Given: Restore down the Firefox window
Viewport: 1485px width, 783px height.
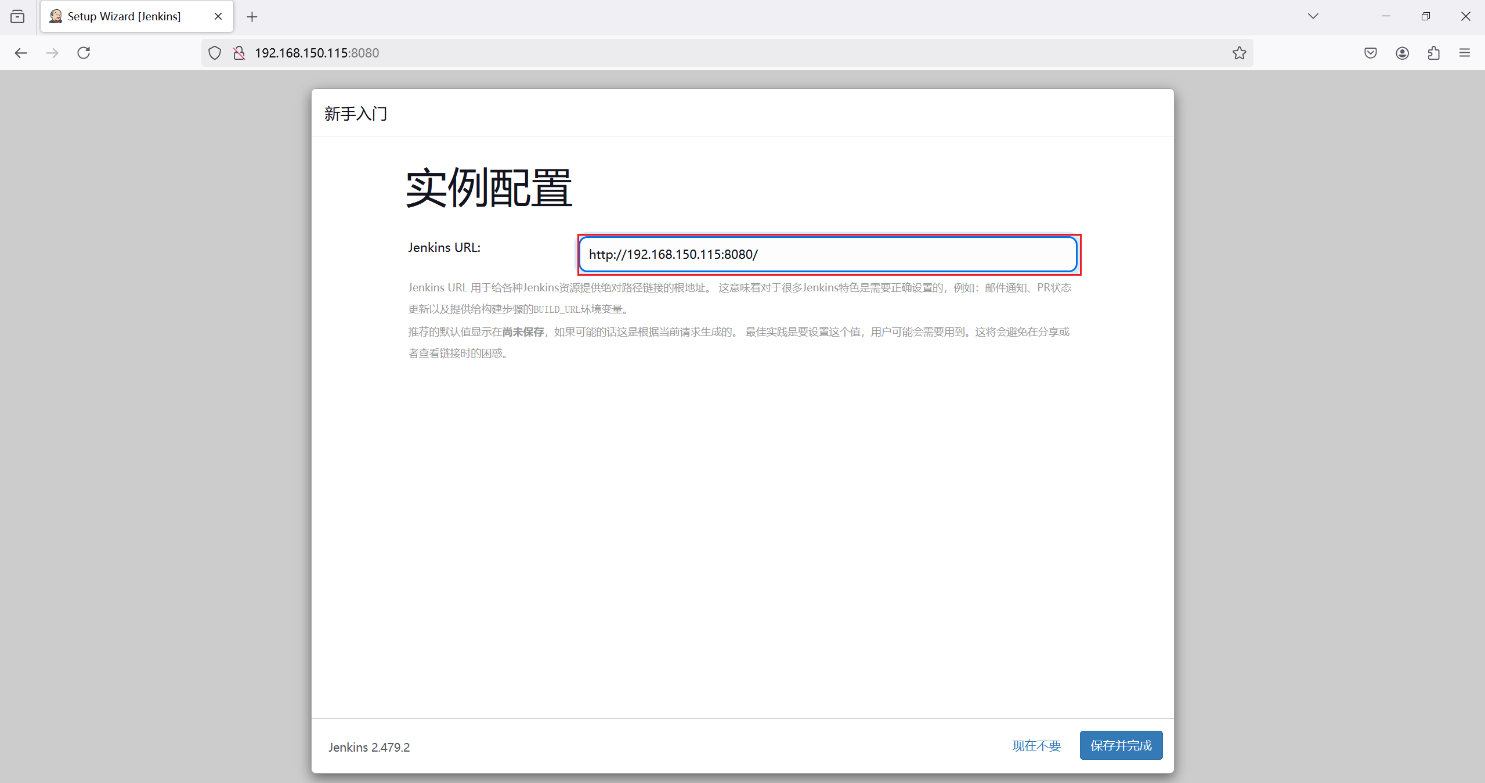Looking at the screenshot, I should 1425,16.
